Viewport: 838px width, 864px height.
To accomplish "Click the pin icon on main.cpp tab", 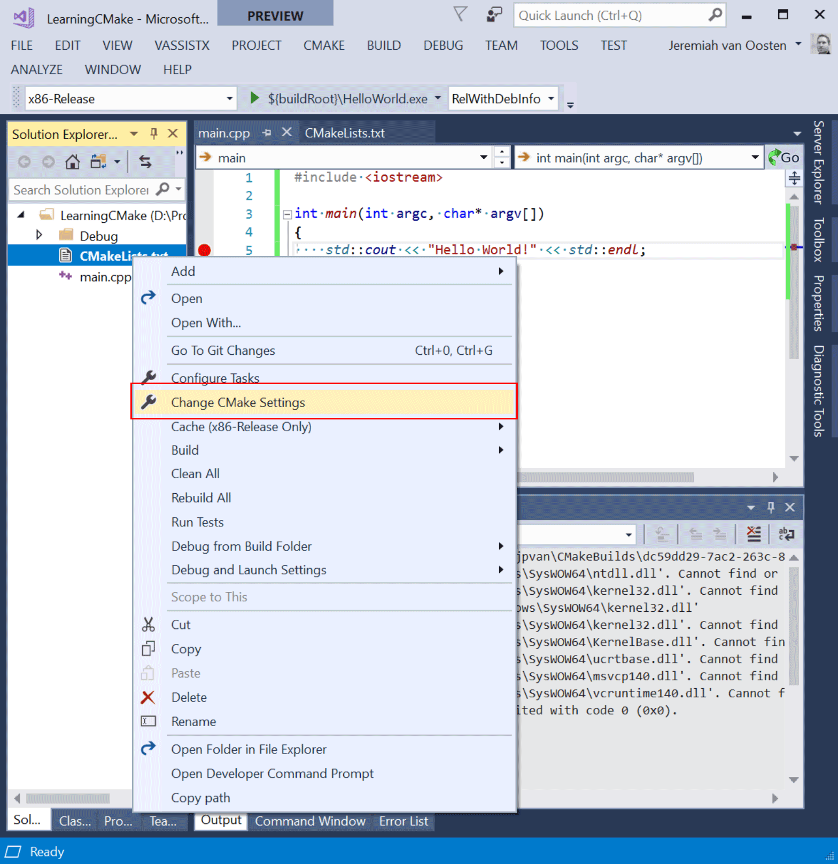I will pyautogui.click(x=267, y=133).
